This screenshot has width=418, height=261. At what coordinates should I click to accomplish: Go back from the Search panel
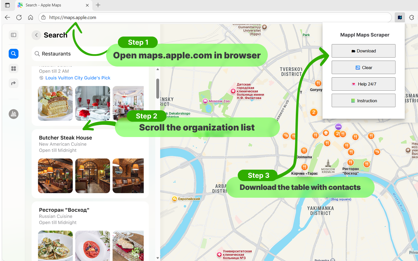pyautogui.click(x=36, y=35)
